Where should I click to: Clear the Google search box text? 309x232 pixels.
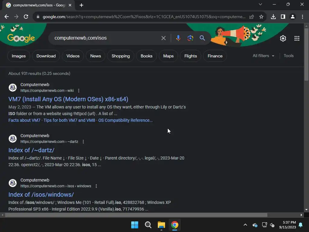pos(163,38)
